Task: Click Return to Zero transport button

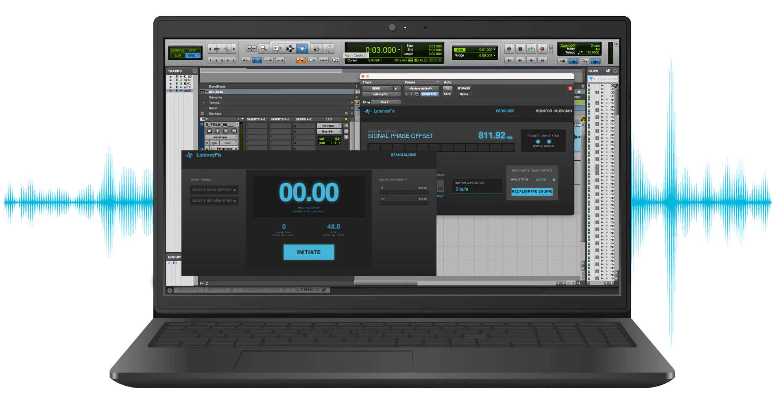Action: pyautogui.click(x=509, y=60)
